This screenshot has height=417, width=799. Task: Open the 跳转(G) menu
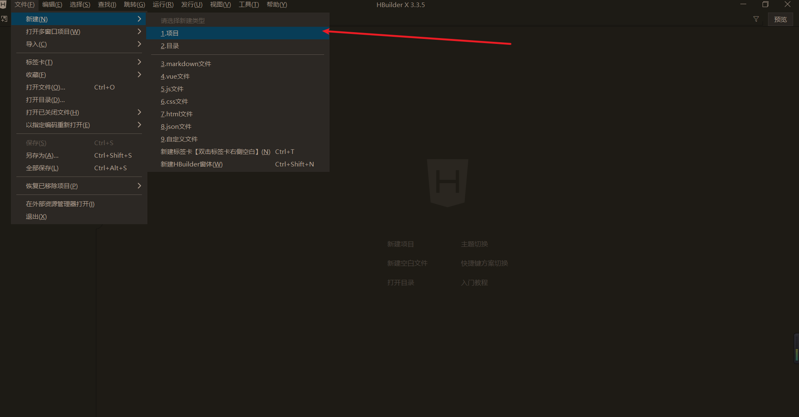click(134, 5)
